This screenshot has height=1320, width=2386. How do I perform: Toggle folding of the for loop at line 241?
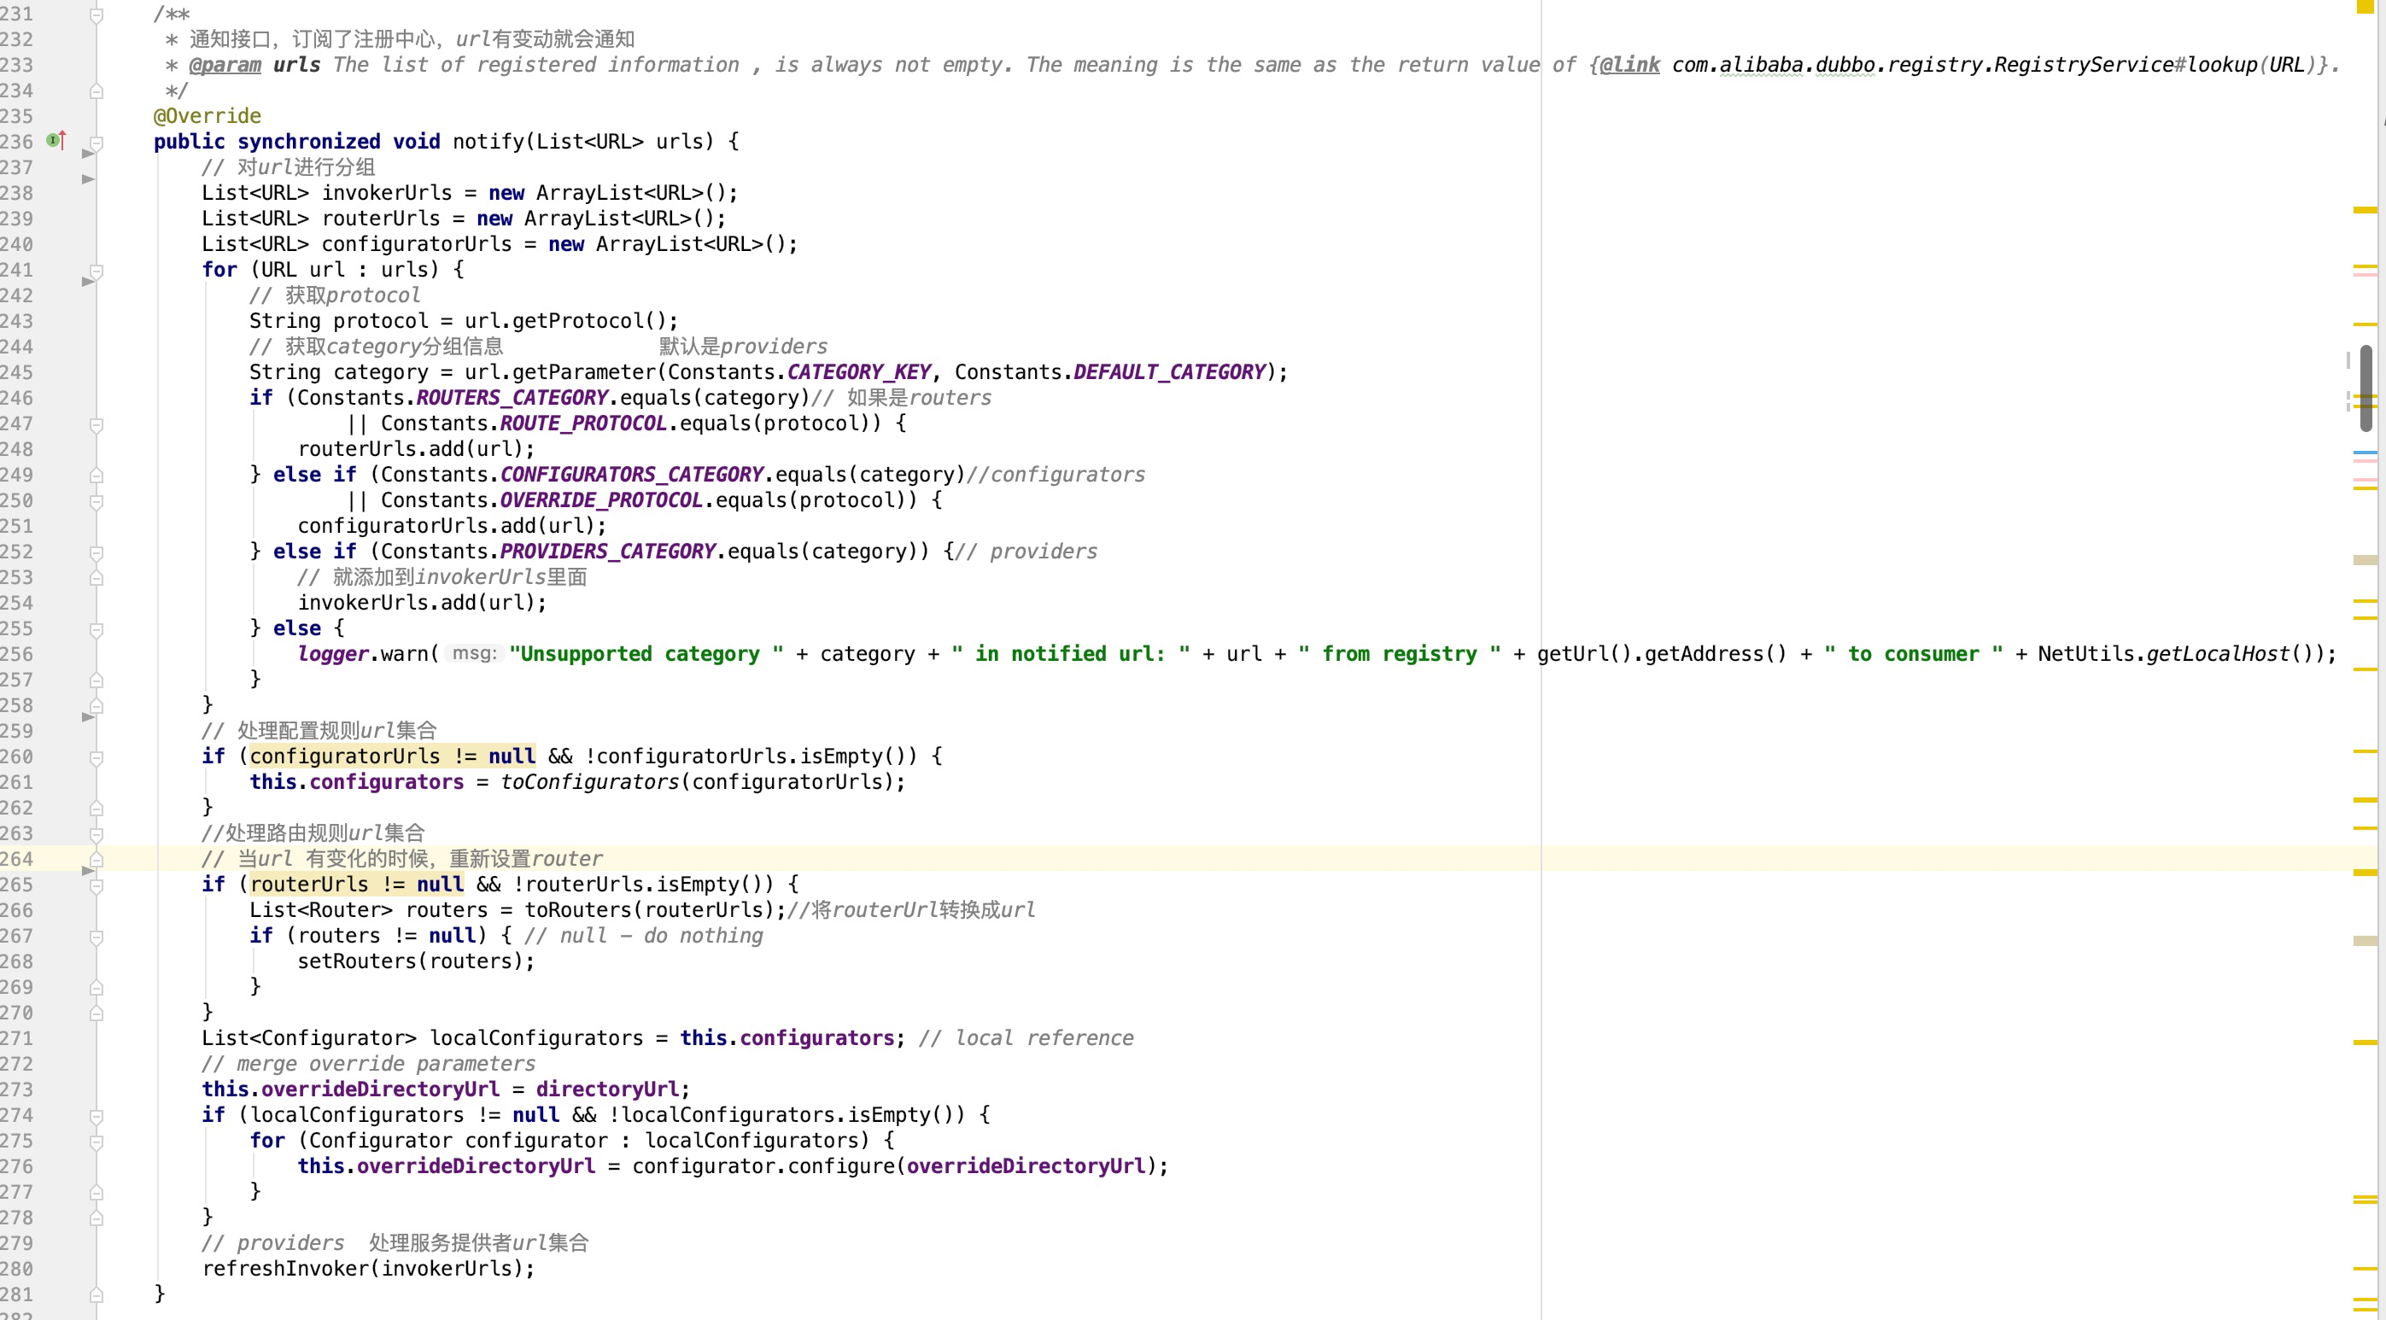96,271
